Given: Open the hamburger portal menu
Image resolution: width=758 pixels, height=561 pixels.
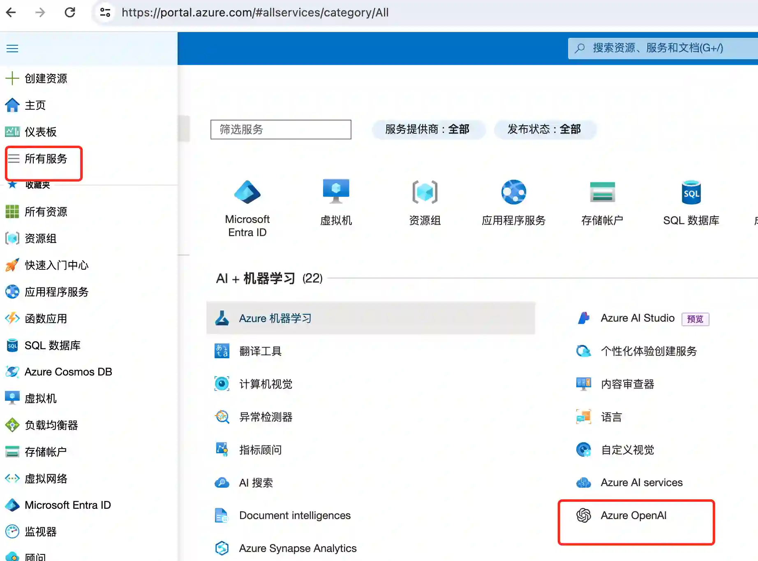Looking at the screenshot, I should click(x=12, y=49).
